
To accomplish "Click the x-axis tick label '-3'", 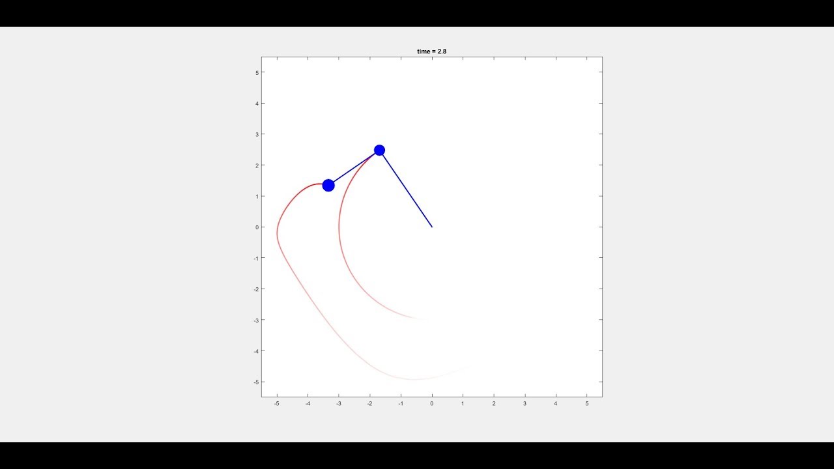I will (x=338, y=404).
